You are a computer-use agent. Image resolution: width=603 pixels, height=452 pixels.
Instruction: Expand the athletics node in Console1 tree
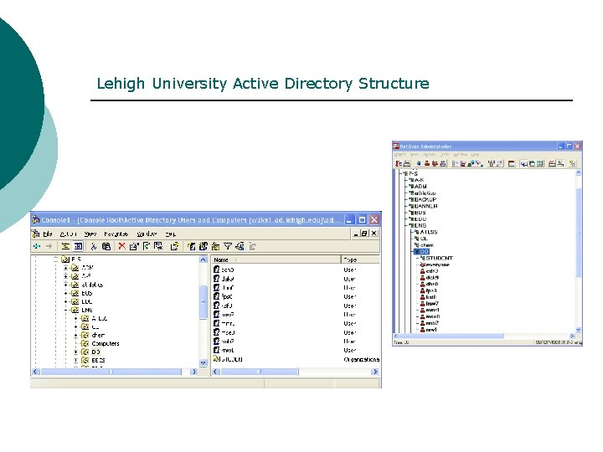[x=66, y=285]
